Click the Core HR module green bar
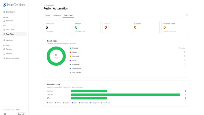 coord(125,95)
